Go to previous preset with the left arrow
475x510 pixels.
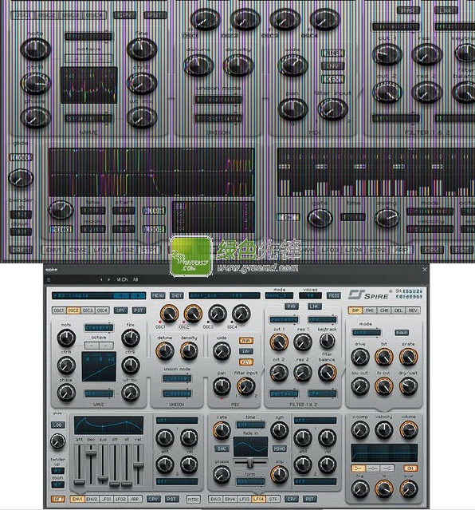click(101, 279)
